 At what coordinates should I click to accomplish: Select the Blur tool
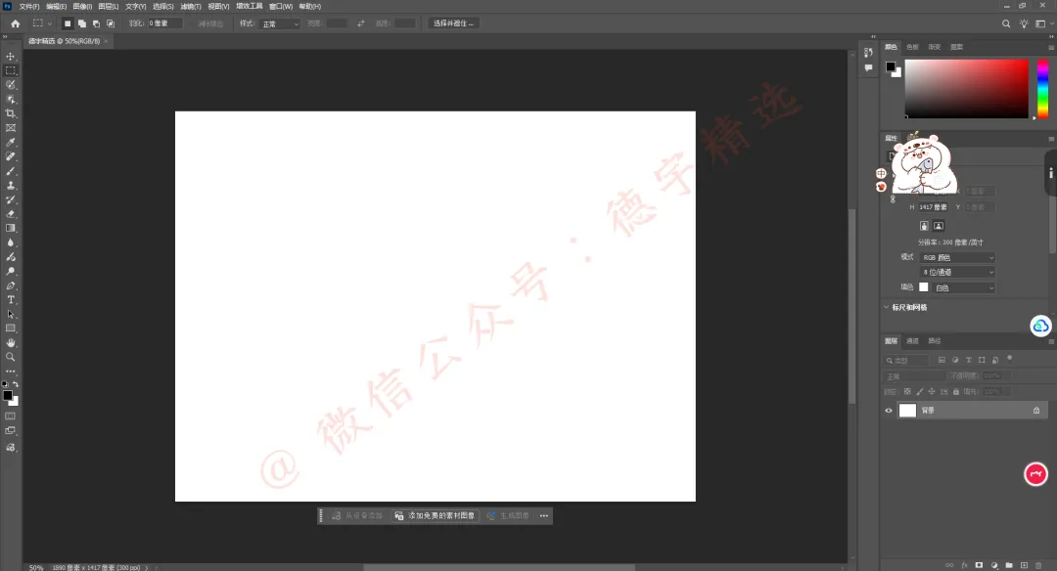[11, 242]
